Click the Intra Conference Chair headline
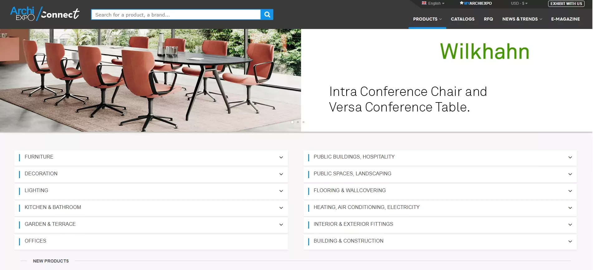The width and height of the screenshot is (593, 270). [x=408, y=99]
